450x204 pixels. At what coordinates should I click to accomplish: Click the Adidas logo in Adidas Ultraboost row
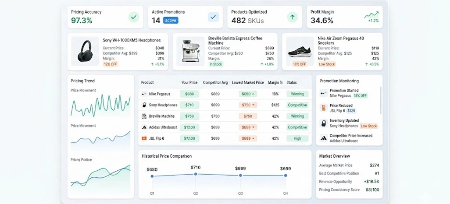pyautogui.click(x=144, y=127)
